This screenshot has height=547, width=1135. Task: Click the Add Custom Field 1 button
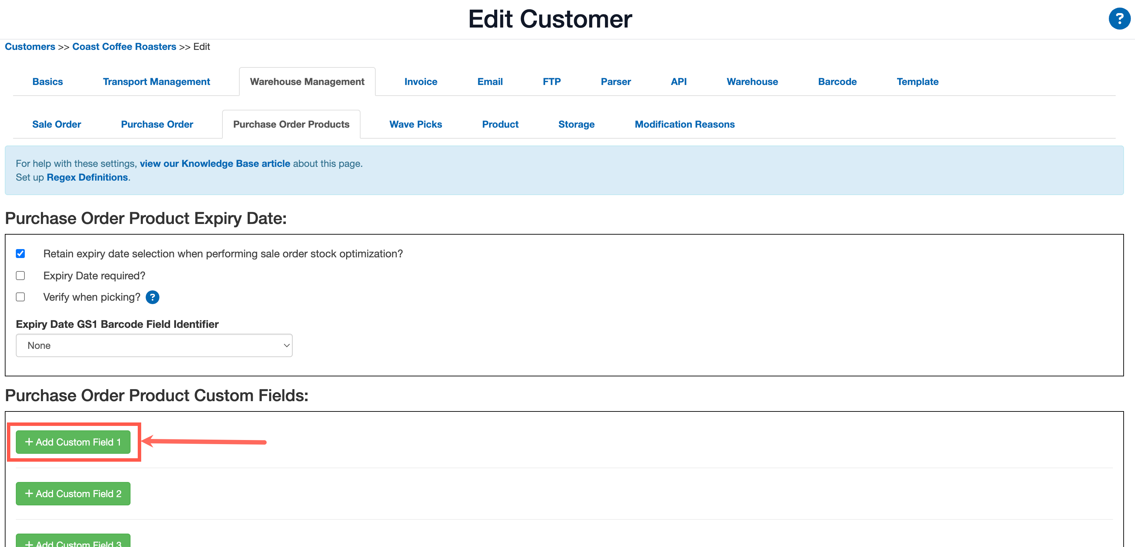click(73, 442)
